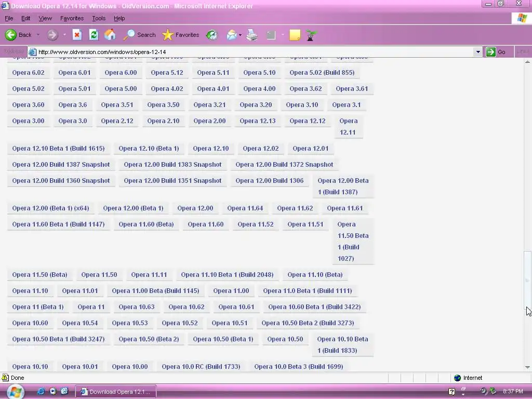Click the Forward arrow button
Image resolution: width=532 pixels, height=399 pixels.
[x=52, y=35]
